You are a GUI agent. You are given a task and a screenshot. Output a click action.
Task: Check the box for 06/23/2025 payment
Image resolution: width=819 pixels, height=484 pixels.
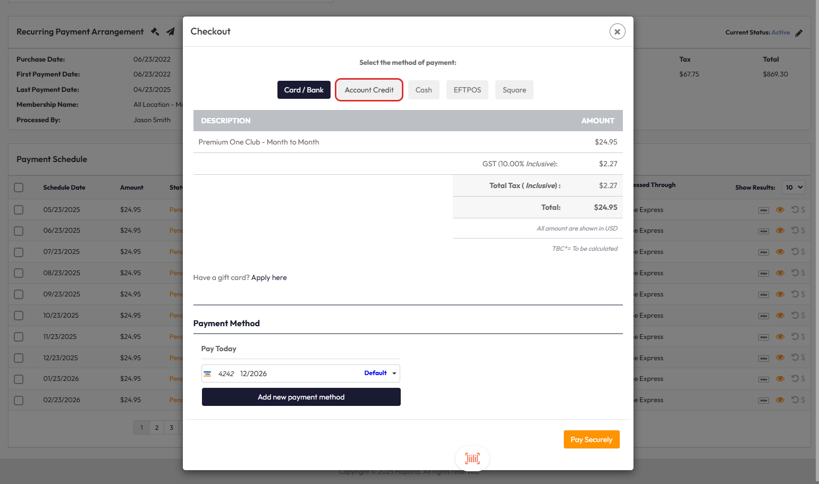tap(19, 231)
